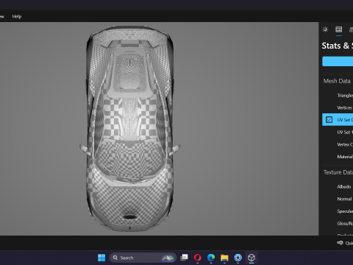
Task: Click the 3D Viewer cube taskbar icon
Action: pos(252,258)
